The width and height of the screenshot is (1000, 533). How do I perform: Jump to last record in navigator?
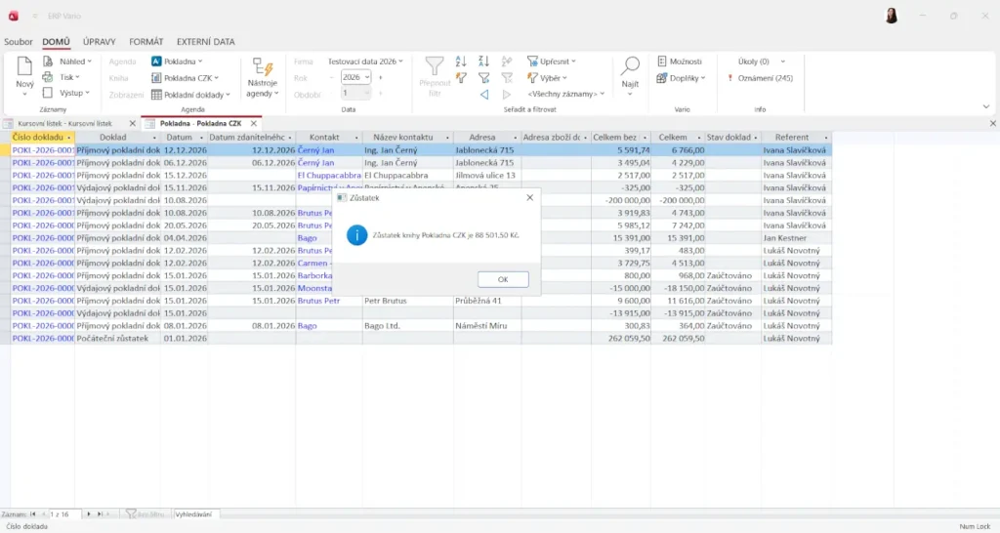(x=100, y=513)
